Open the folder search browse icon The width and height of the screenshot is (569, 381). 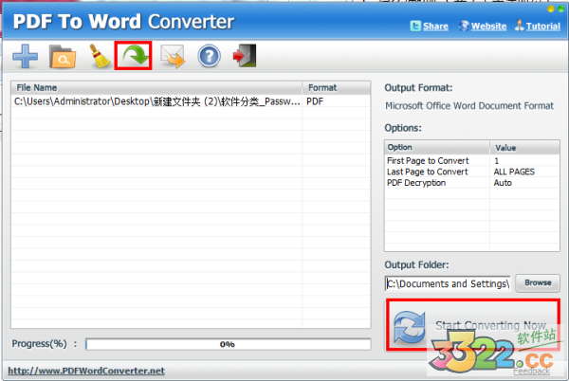click(63, 57)
